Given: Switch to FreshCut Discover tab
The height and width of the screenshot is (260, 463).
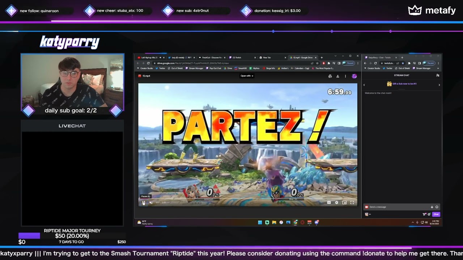Looking at the screenshot, I should coord(212,57).
